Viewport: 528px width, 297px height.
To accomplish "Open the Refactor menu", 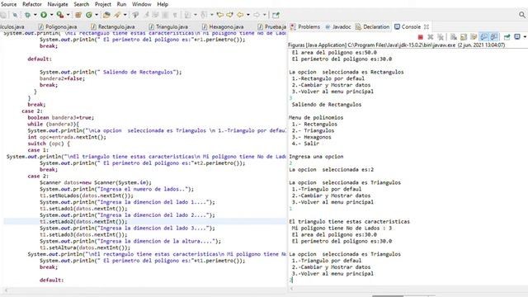I will (x=32, y=4).
